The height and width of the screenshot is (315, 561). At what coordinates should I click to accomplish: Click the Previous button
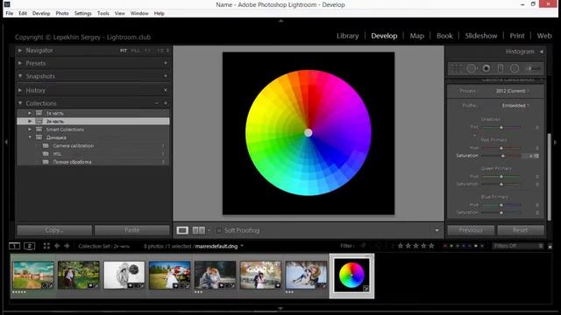pos(471,230)
